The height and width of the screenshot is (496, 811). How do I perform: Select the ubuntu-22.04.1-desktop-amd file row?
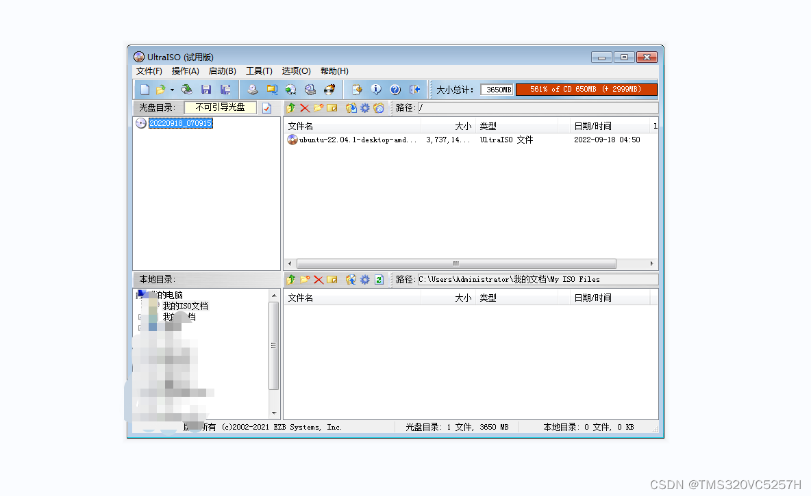click(471, 140)
